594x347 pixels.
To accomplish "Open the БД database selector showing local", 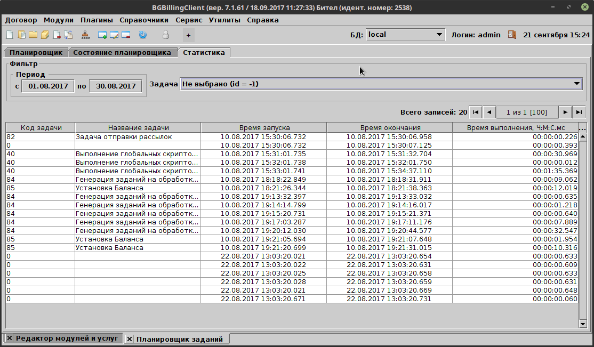I will (405, 34).
